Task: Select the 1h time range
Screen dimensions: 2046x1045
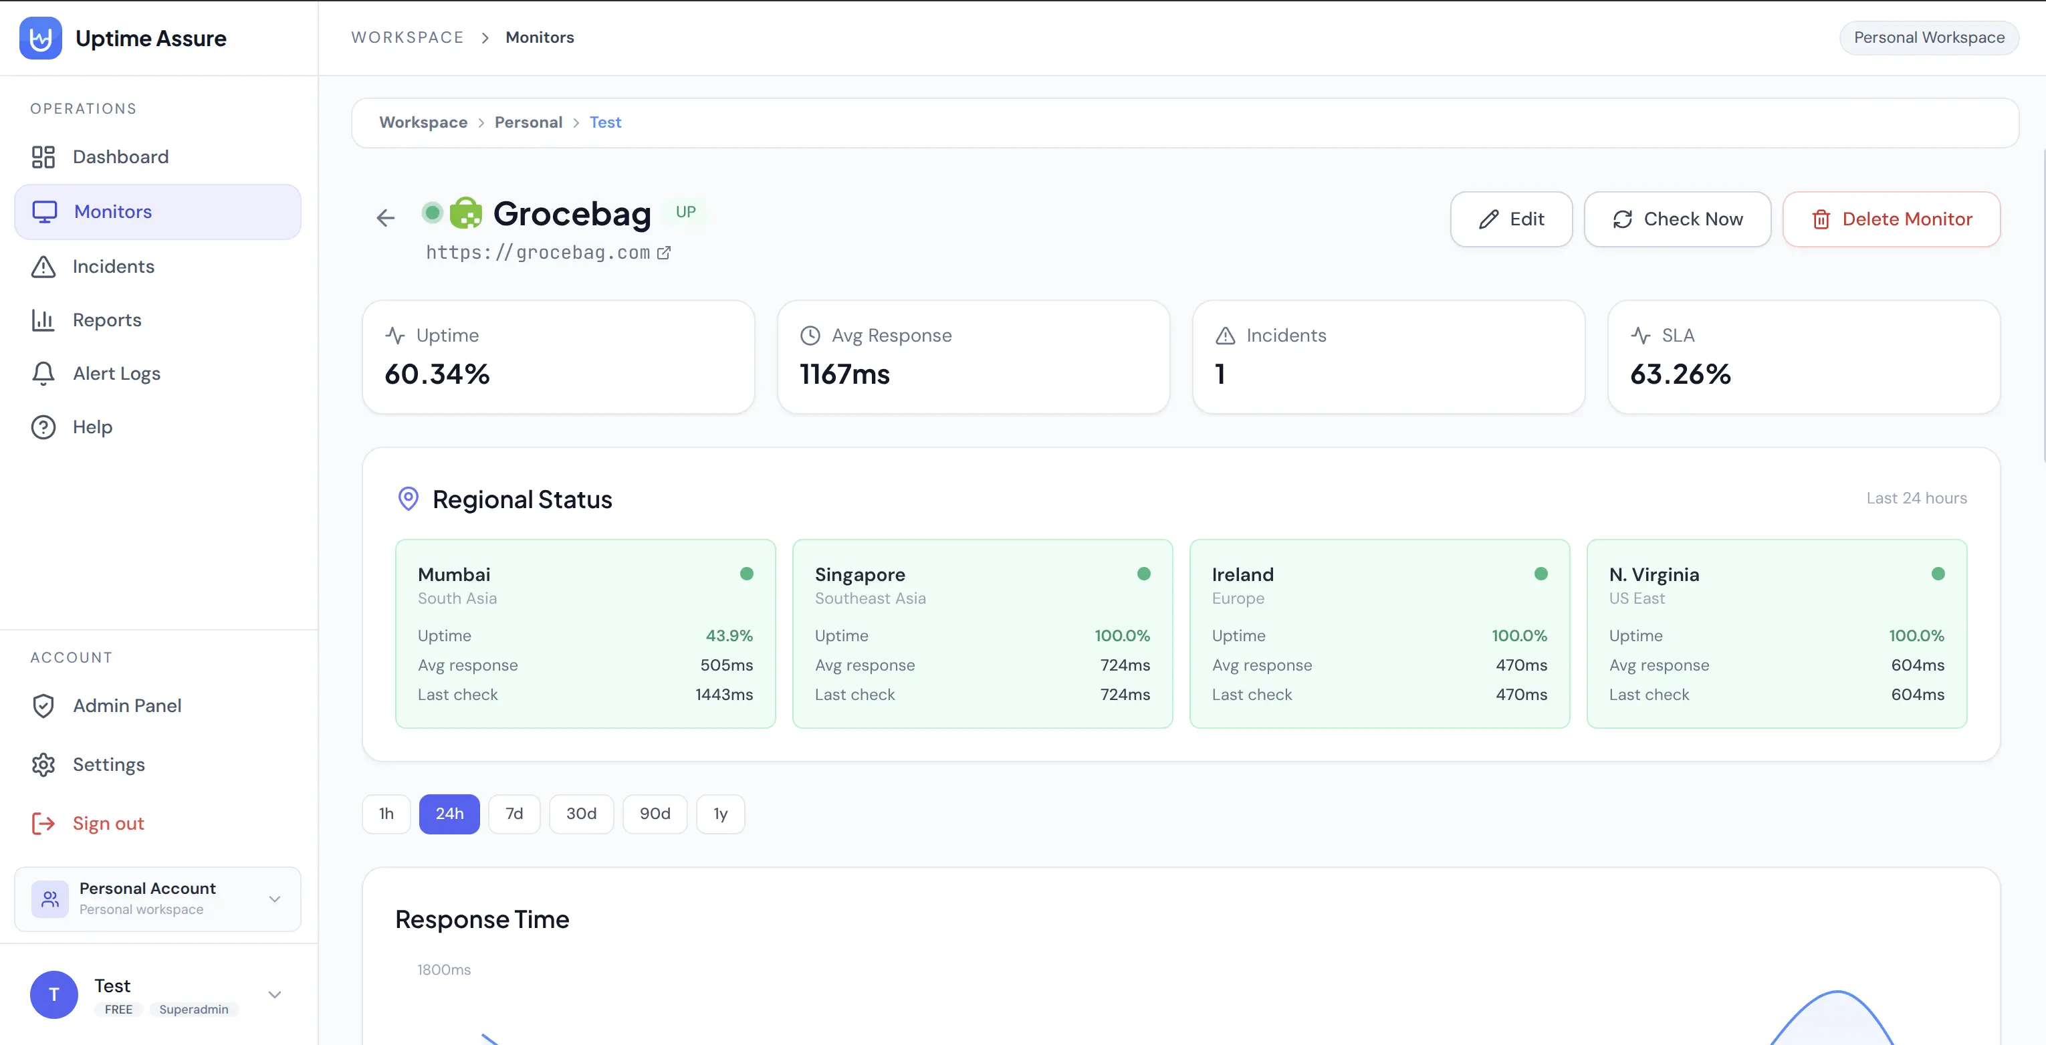Action: (x=386, y=814)
